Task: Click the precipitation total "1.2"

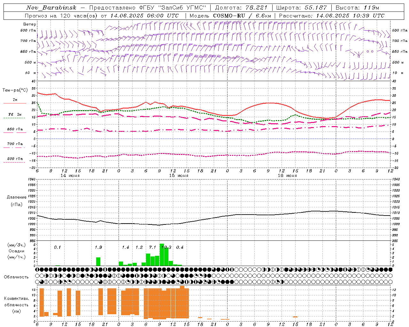Action: coord(139,247)
